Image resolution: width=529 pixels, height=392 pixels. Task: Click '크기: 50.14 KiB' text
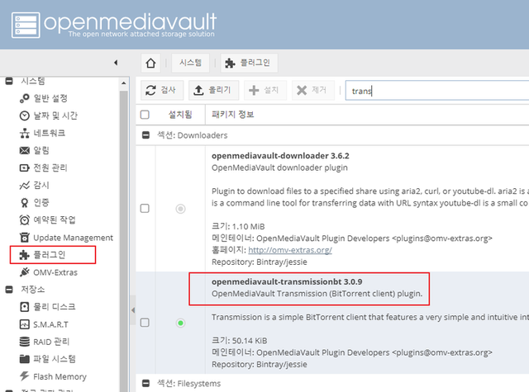239,341
